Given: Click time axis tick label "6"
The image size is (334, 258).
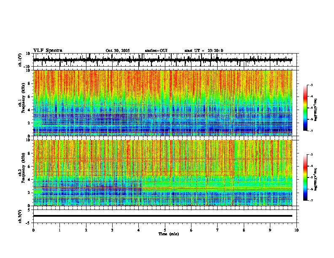Looking at the screenshot, I should tap(191, 230).
